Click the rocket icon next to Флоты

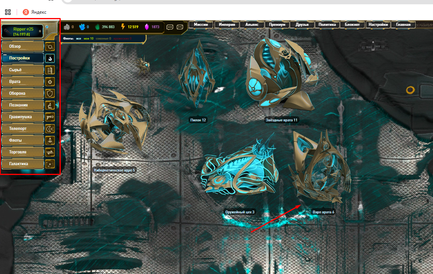50,140
